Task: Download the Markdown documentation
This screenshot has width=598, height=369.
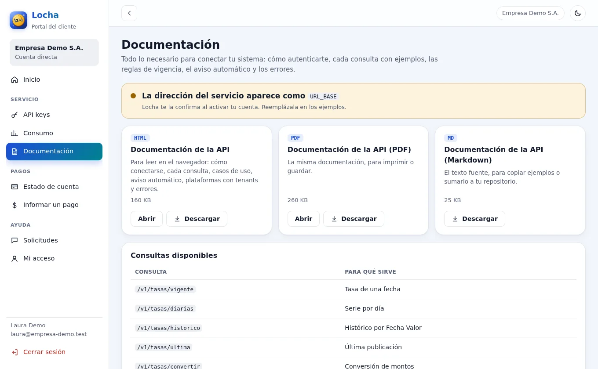Action: pos(474,219)
